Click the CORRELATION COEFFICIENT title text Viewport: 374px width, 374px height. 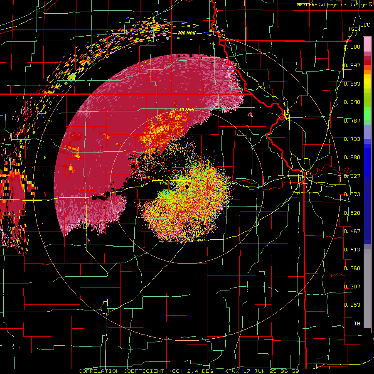point(121,371)
